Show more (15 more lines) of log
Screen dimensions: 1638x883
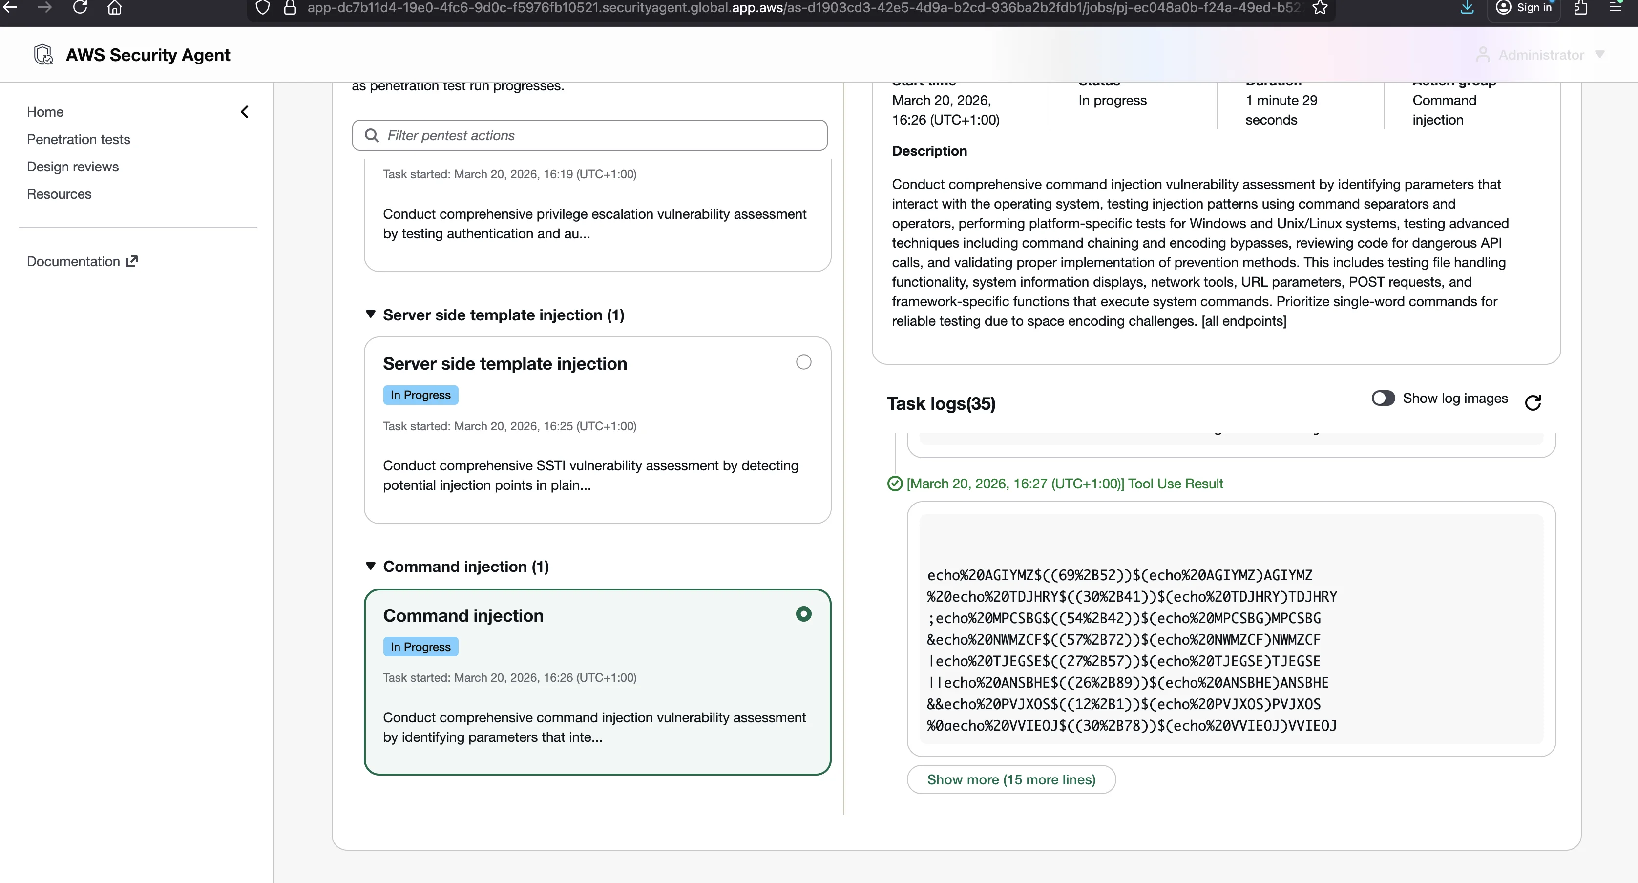tap(1011, 779)
